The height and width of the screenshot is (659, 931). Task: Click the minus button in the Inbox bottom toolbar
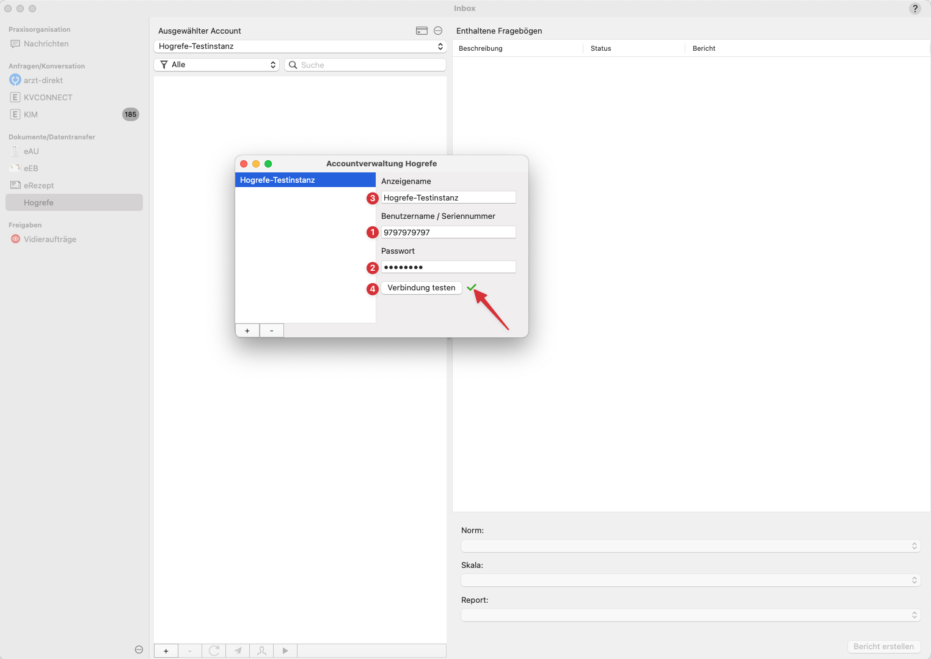coord(190,651)
